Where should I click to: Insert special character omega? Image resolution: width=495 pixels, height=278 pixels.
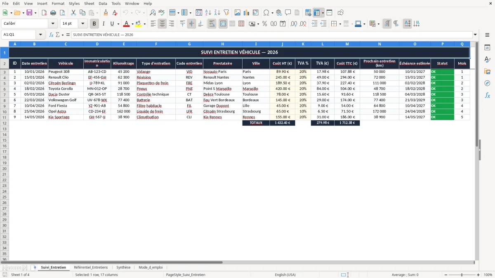tap(266, 13)
